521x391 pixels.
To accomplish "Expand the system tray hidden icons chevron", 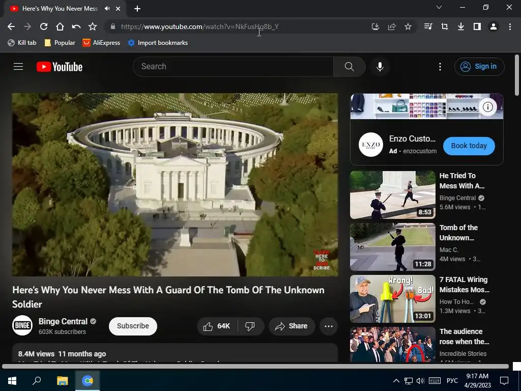I will click(396, 381).
